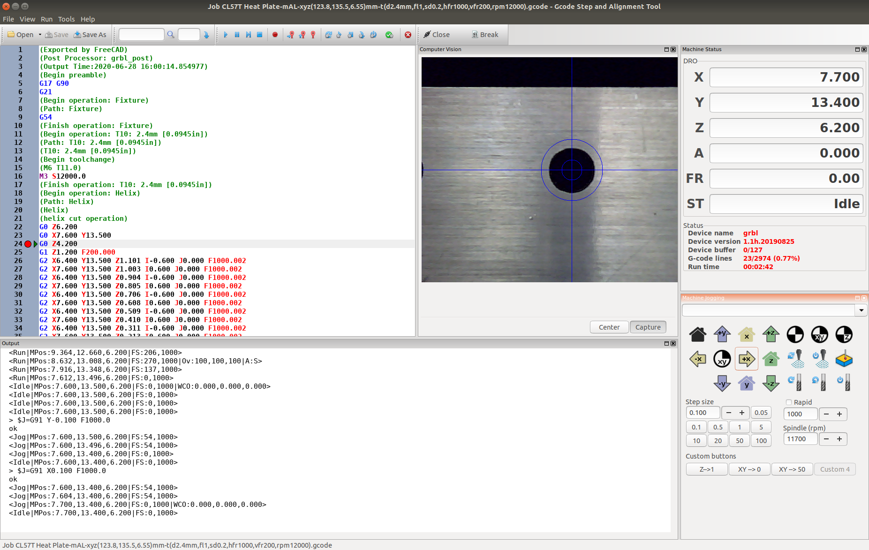This screenshot has height=550, width=869.
Task: Click the coolant power-off spray icon
Action: [x=820, y=359]
